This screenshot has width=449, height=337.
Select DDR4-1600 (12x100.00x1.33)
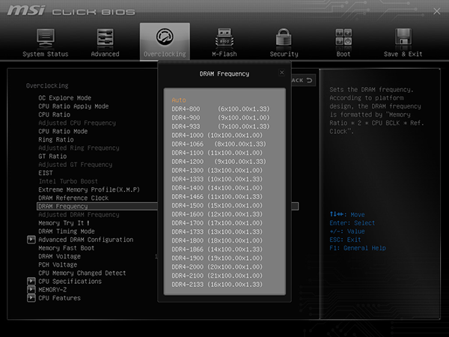coord(217,214)
